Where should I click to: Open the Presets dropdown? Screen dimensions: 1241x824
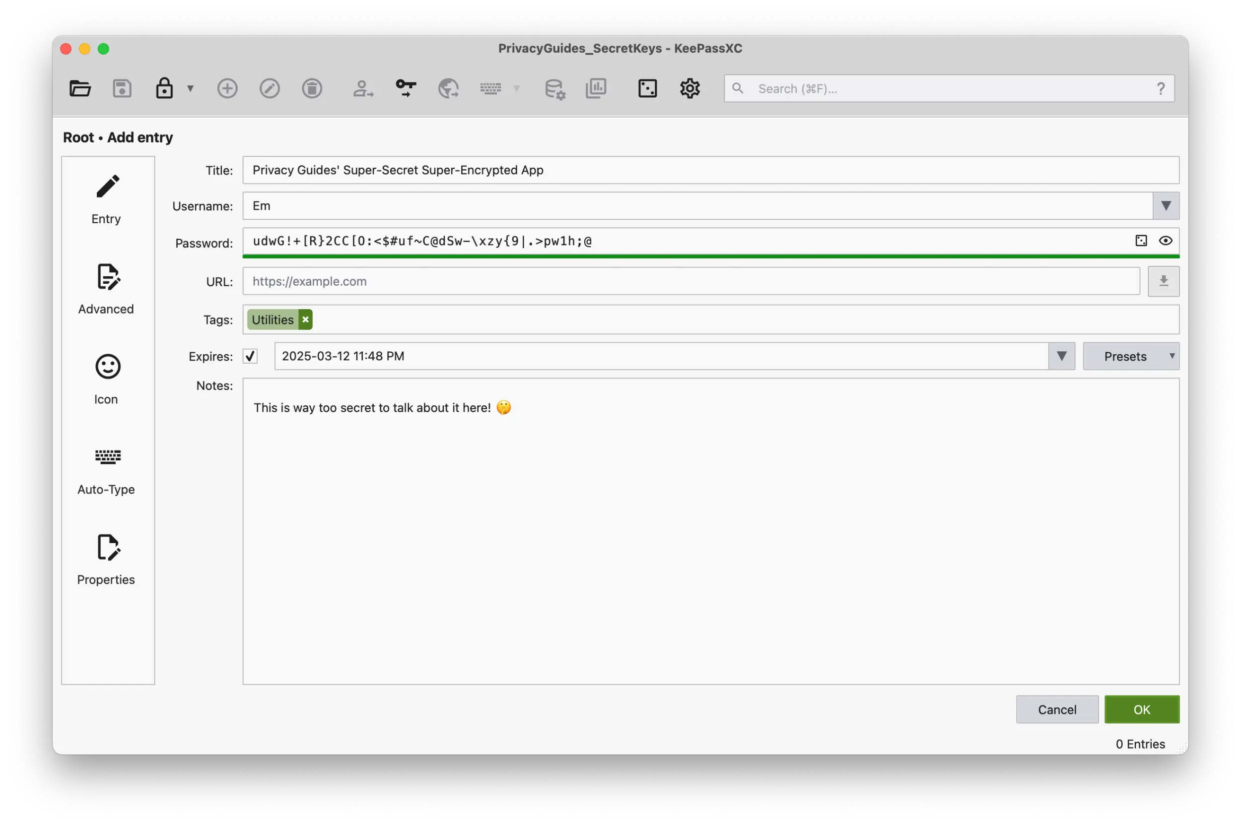(x=1131, y=356)
